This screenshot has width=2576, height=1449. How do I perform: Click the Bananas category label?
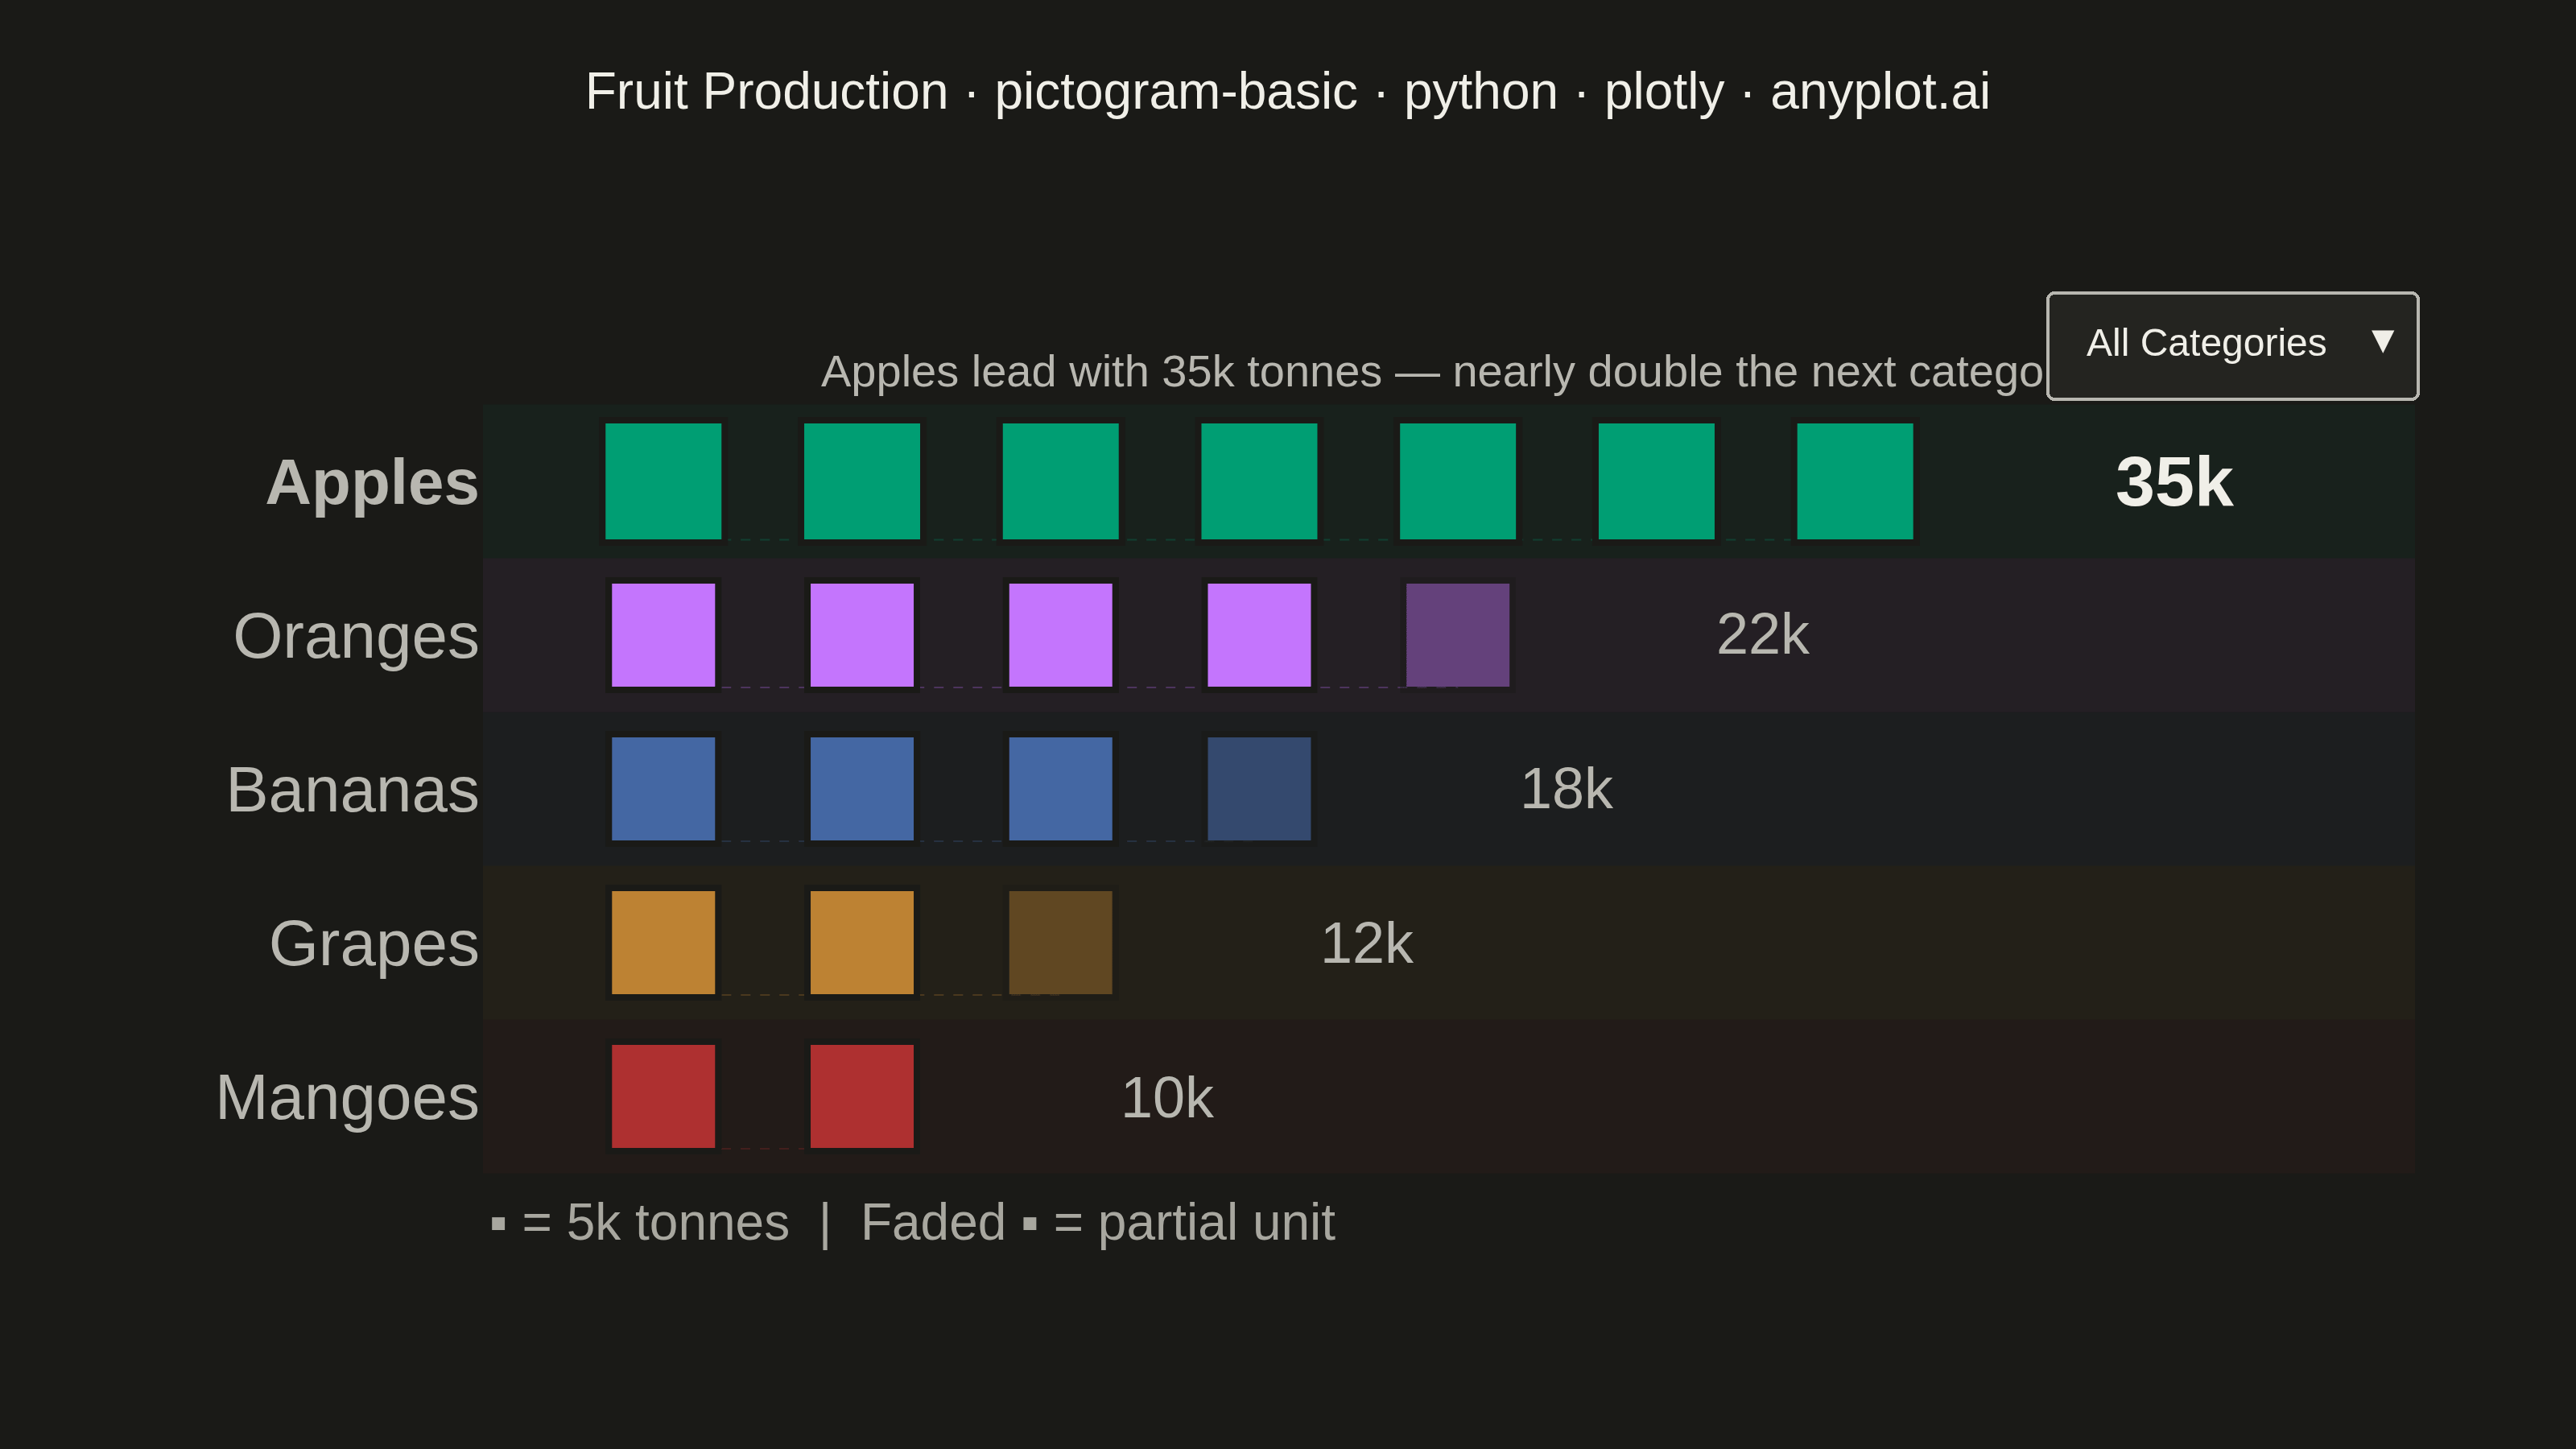click(x=353, y=790)
